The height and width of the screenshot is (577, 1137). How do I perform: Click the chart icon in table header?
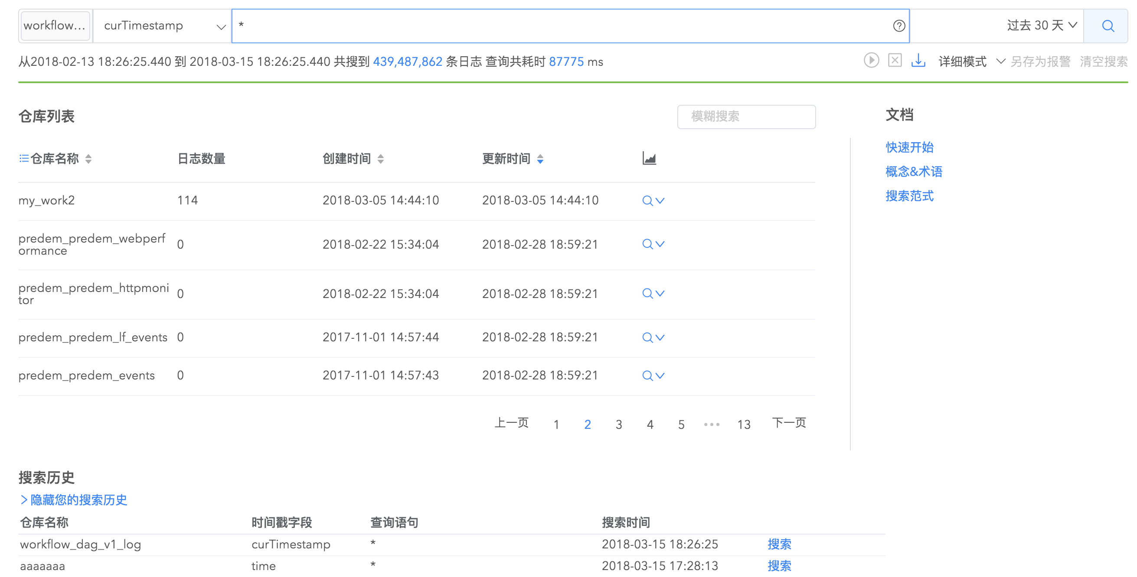649,158
